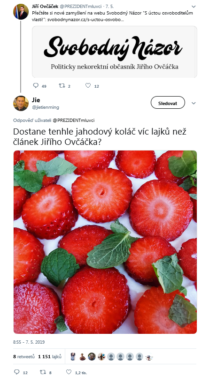Like Jie's tweet with 1,2 tis. heart

click(69, 372)
